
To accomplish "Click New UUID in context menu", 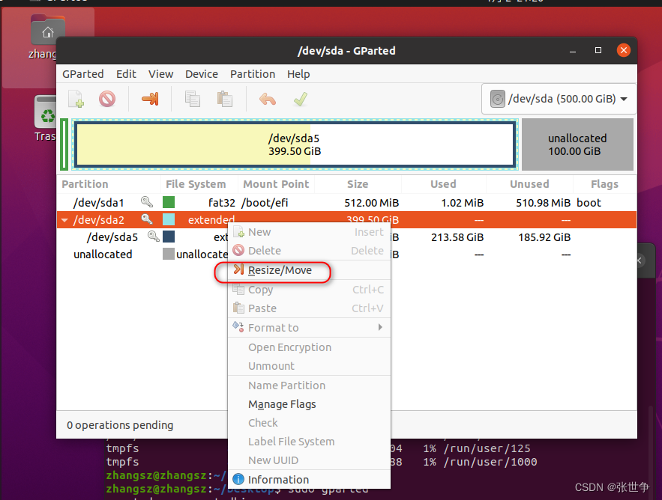I will [309, 460].
